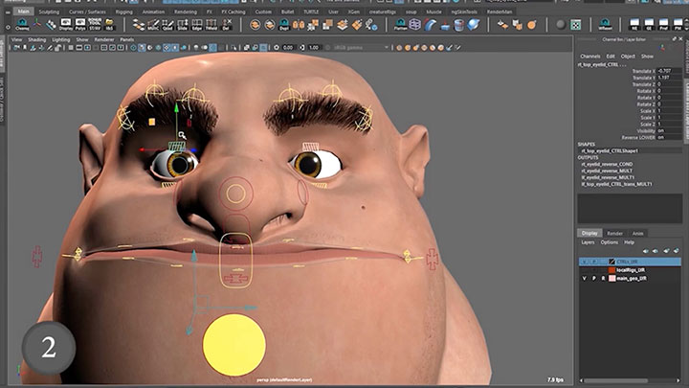Click the blue bend curve shelf icon
Image resolution: width=689 pixels, height=388 pixels.
pos(430,24)
